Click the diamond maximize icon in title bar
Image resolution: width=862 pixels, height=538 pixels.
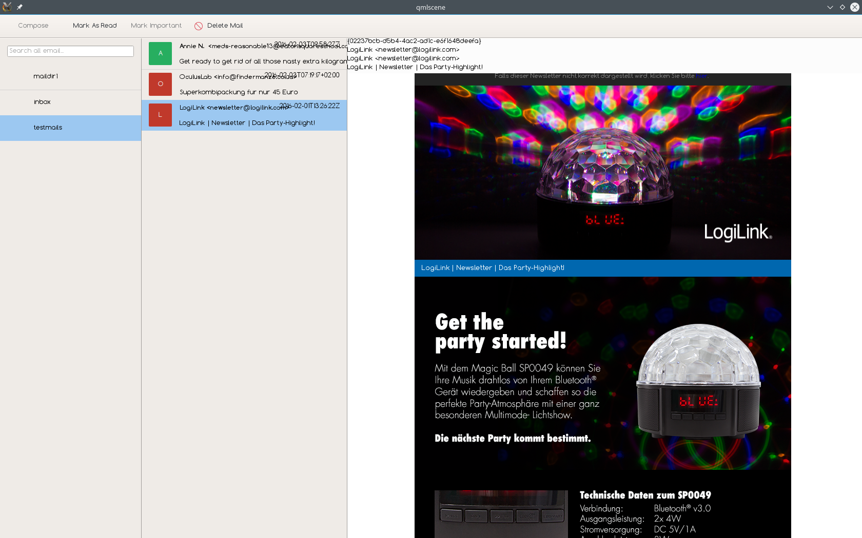tap(842, 7)
